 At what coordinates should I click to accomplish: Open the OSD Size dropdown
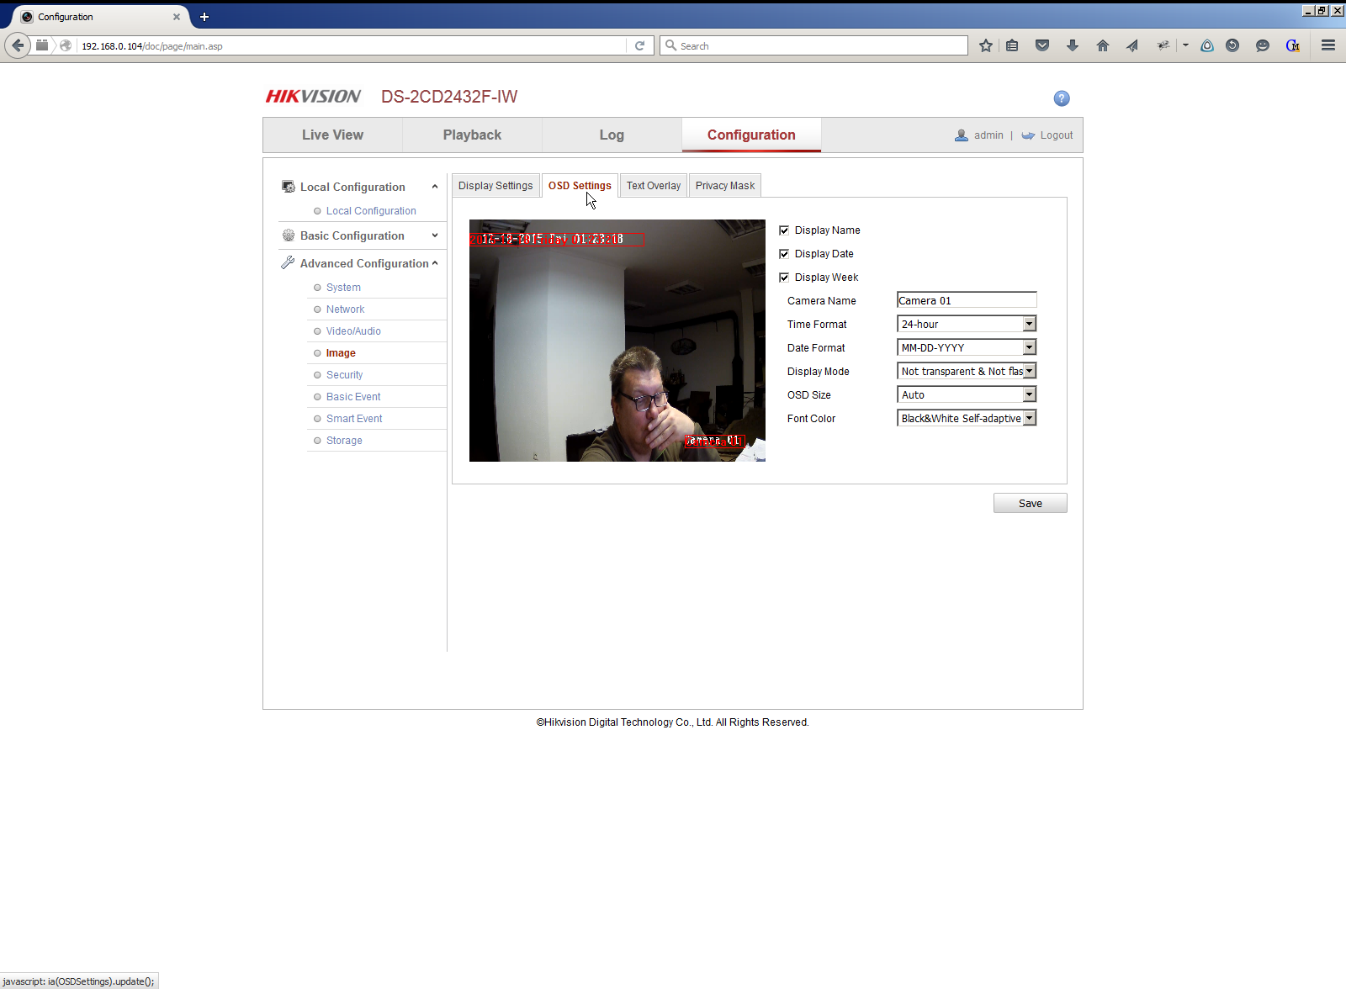pos(967,394)
